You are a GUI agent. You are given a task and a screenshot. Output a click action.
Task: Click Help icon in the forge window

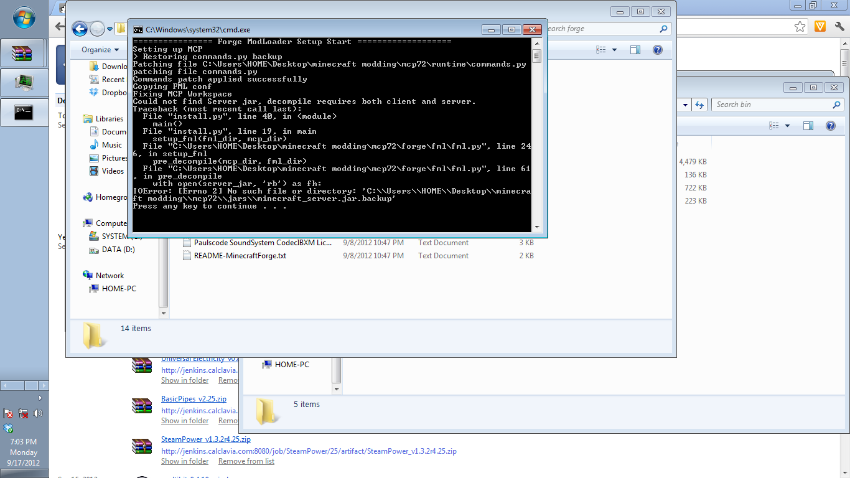click(657, 50)
